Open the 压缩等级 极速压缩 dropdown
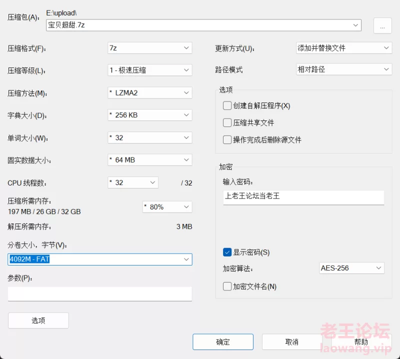 pyautogui.click(x=149, y=70)
